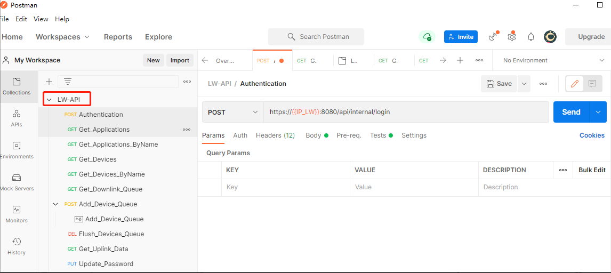Click the Import button

pos(180,60)
